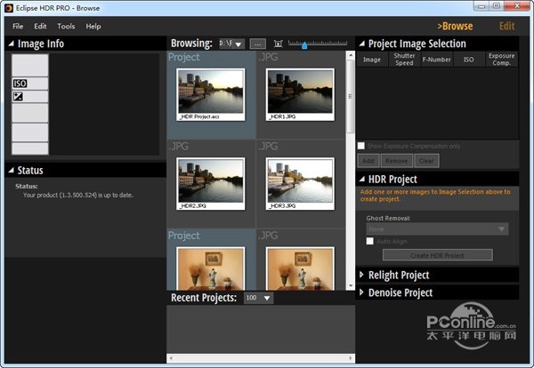The width and height of the screenshot is (534, 368).
Task: Open the Ghost Removal dropdown
Action: (x=437, y=228)
